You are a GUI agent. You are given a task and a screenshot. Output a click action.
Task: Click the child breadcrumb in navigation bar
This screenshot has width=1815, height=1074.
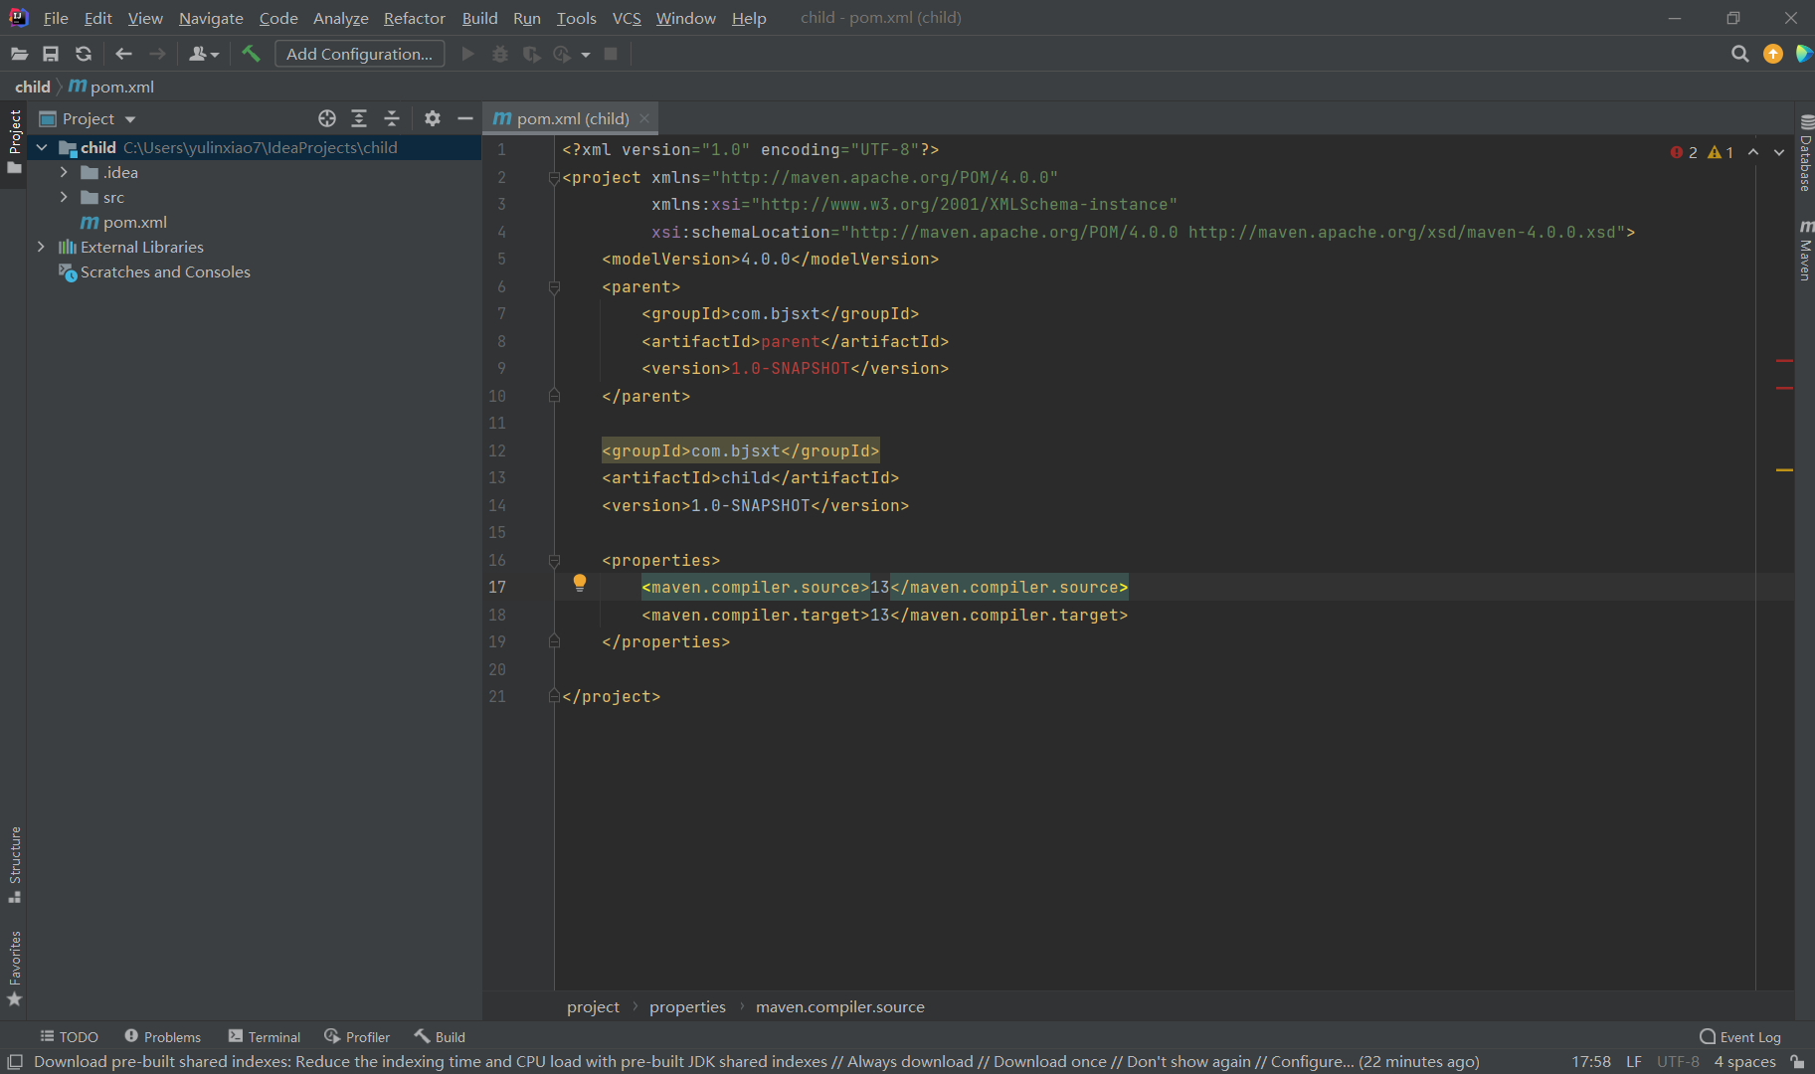coord(33,87)
